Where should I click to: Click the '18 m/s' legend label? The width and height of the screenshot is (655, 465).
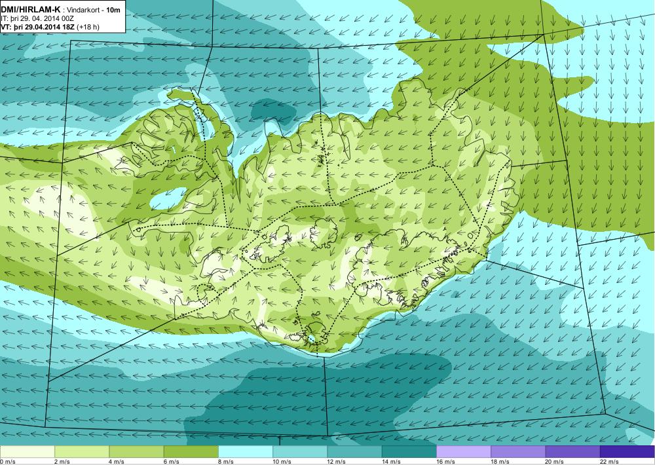tap(500, 462)
